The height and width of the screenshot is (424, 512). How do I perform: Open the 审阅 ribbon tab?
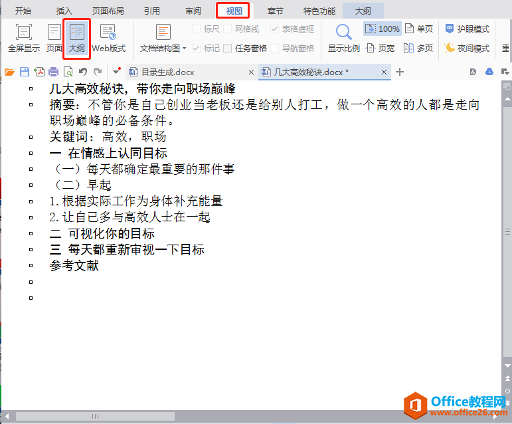coord(193,11)
